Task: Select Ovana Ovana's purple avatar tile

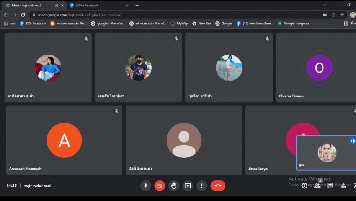Action: click(x=319, y=68)
